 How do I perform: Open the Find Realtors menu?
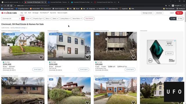[x=44, y=13]
